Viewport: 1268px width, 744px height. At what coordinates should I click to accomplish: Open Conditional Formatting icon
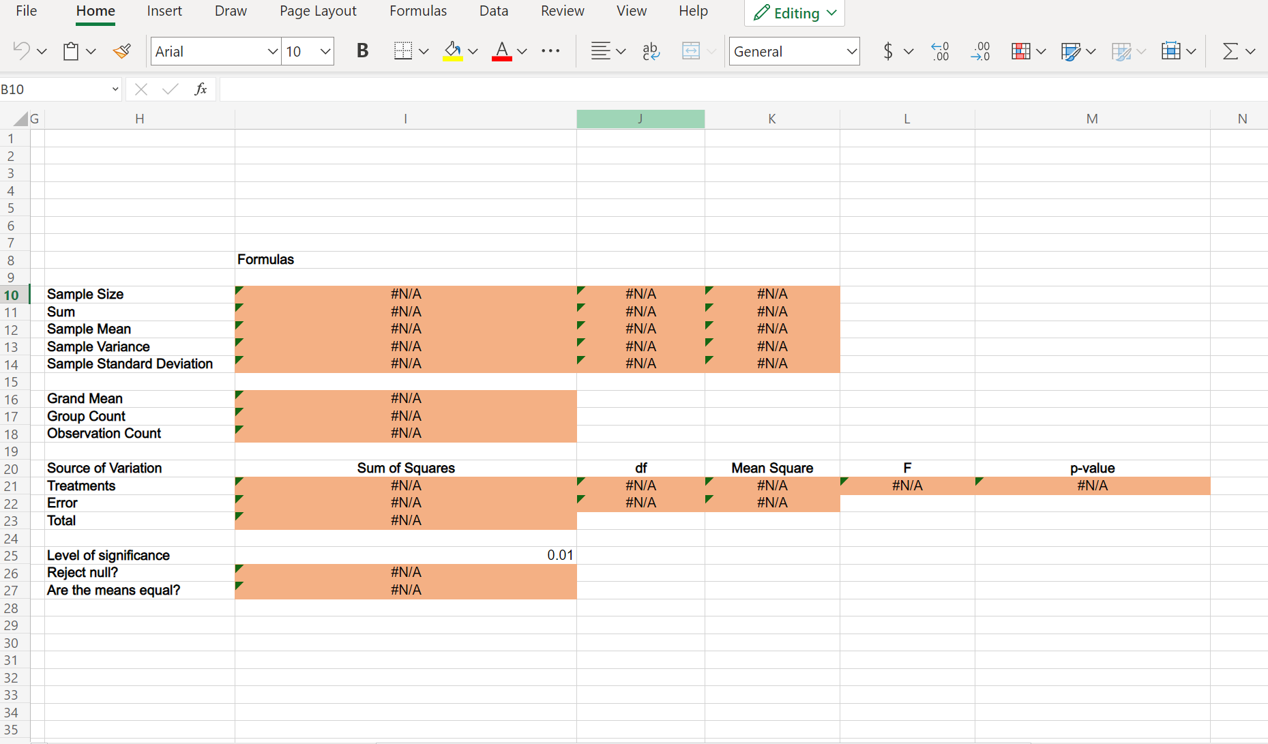click(1021, 51)
